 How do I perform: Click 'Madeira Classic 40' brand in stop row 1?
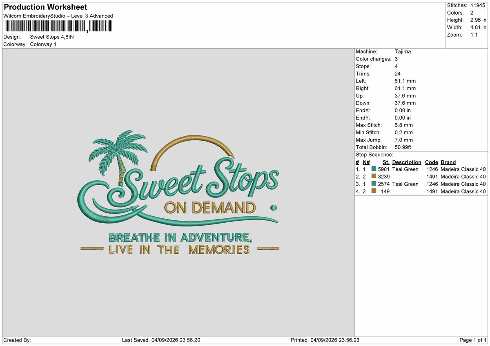click(x=463, y=169)
